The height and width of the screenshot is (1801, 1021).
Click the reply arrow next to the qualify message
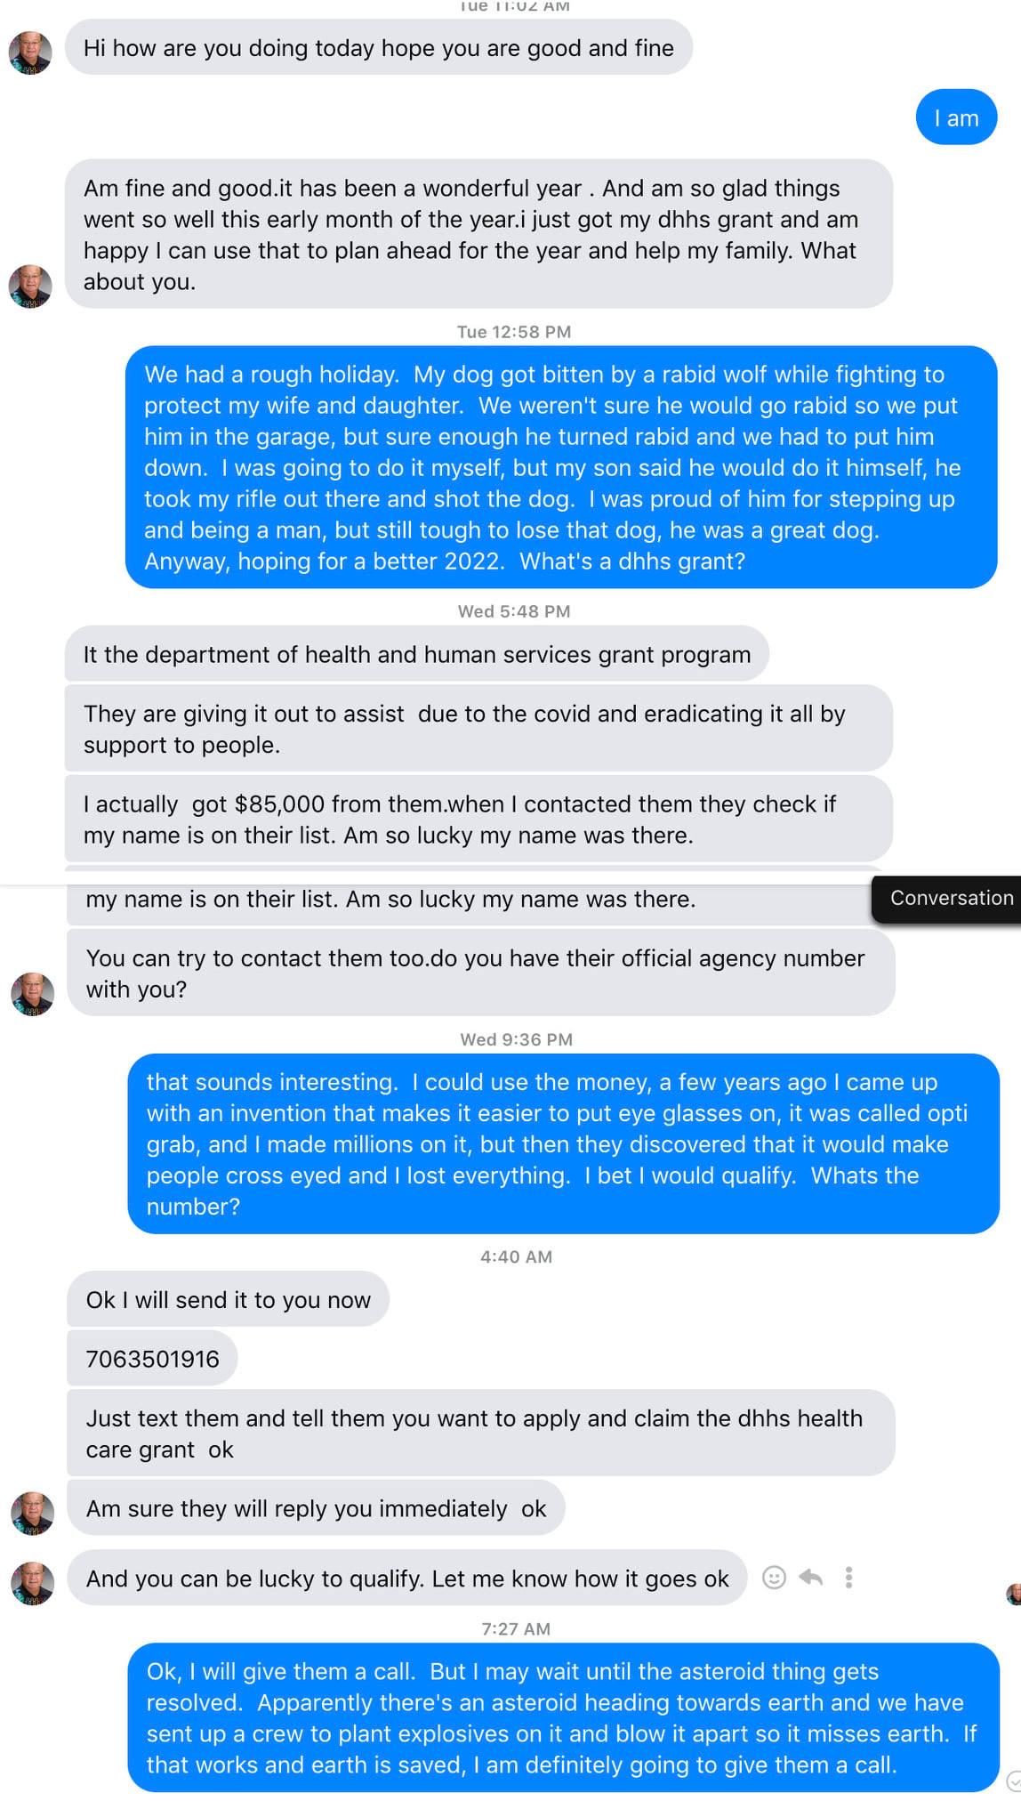tap(810, 1578)
